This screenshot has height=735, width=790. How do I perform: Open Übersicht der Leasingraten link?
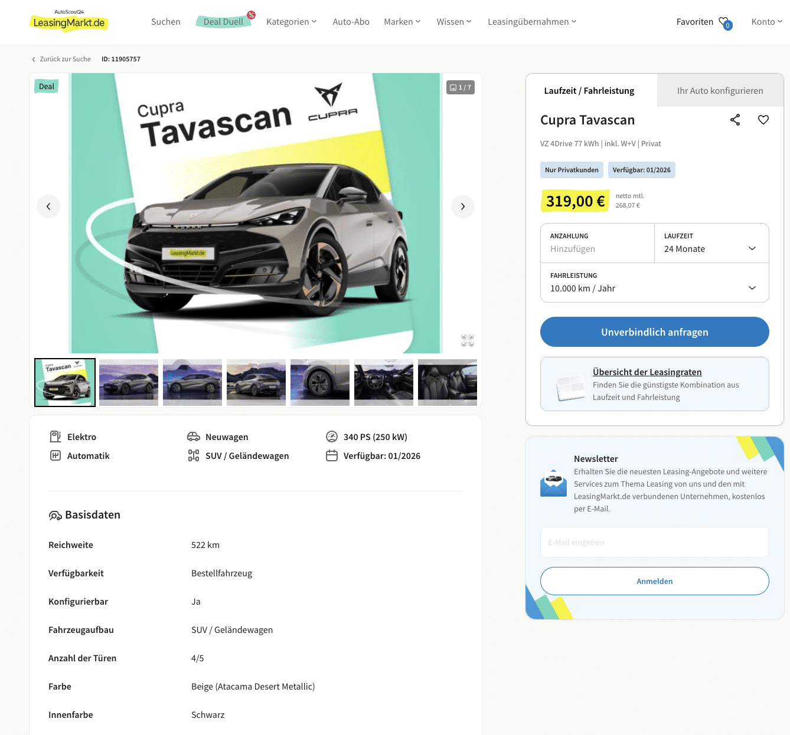click(x=647, y=372)
